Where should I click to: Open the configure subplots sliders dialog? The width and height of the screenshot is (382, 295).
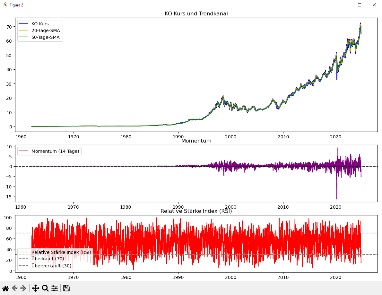click(x=55, y=288)
